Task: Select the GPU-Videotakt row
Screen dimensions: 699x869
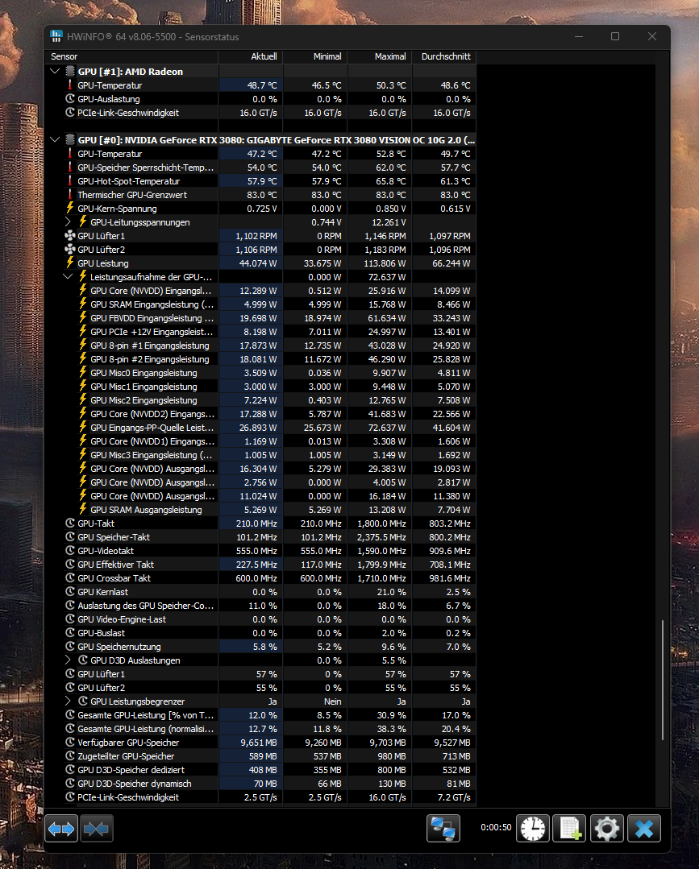Action: [260, 551]
